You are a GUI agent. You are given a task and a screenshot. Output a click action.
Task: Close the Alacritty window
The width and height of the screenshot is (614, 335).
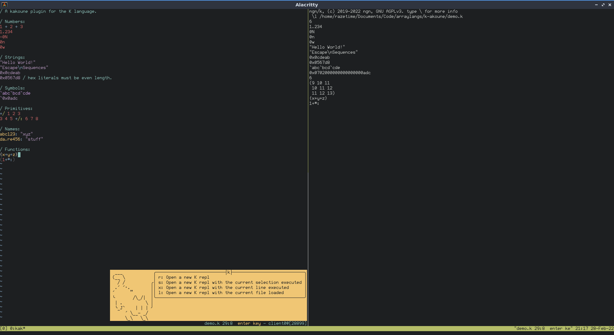tap(610, 5)
